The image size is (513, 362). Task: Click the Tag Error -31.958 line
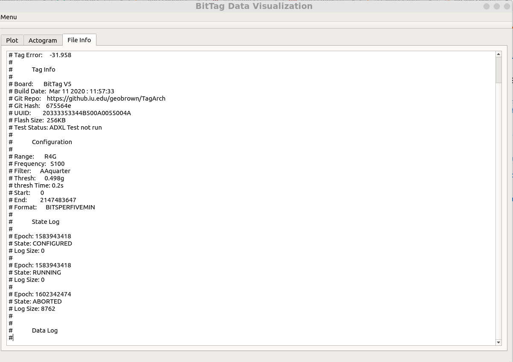40,55
